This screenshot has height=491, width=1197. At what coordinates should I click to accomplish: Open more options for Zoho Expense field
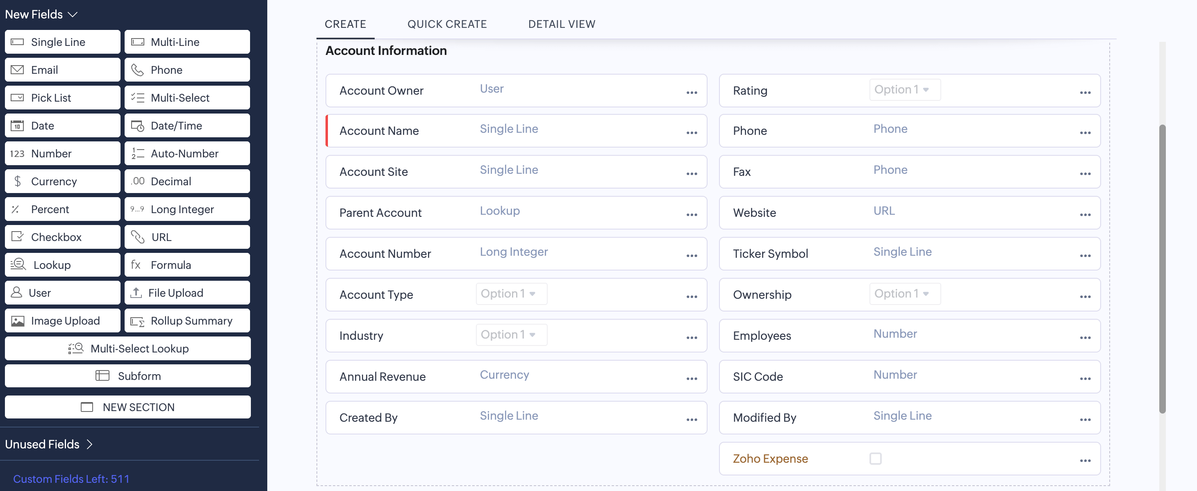click(x=1085, y=460)
